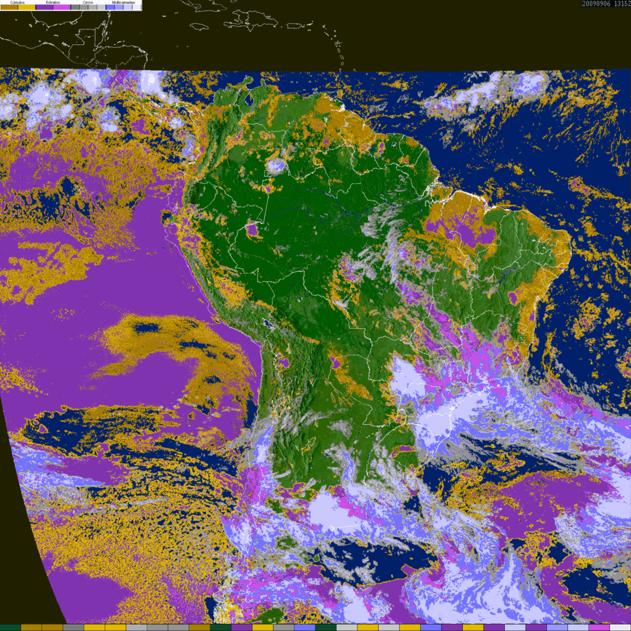This screenshot has width=631, height=631.
Task: Click the Cirros legend label
Action: 88,3
